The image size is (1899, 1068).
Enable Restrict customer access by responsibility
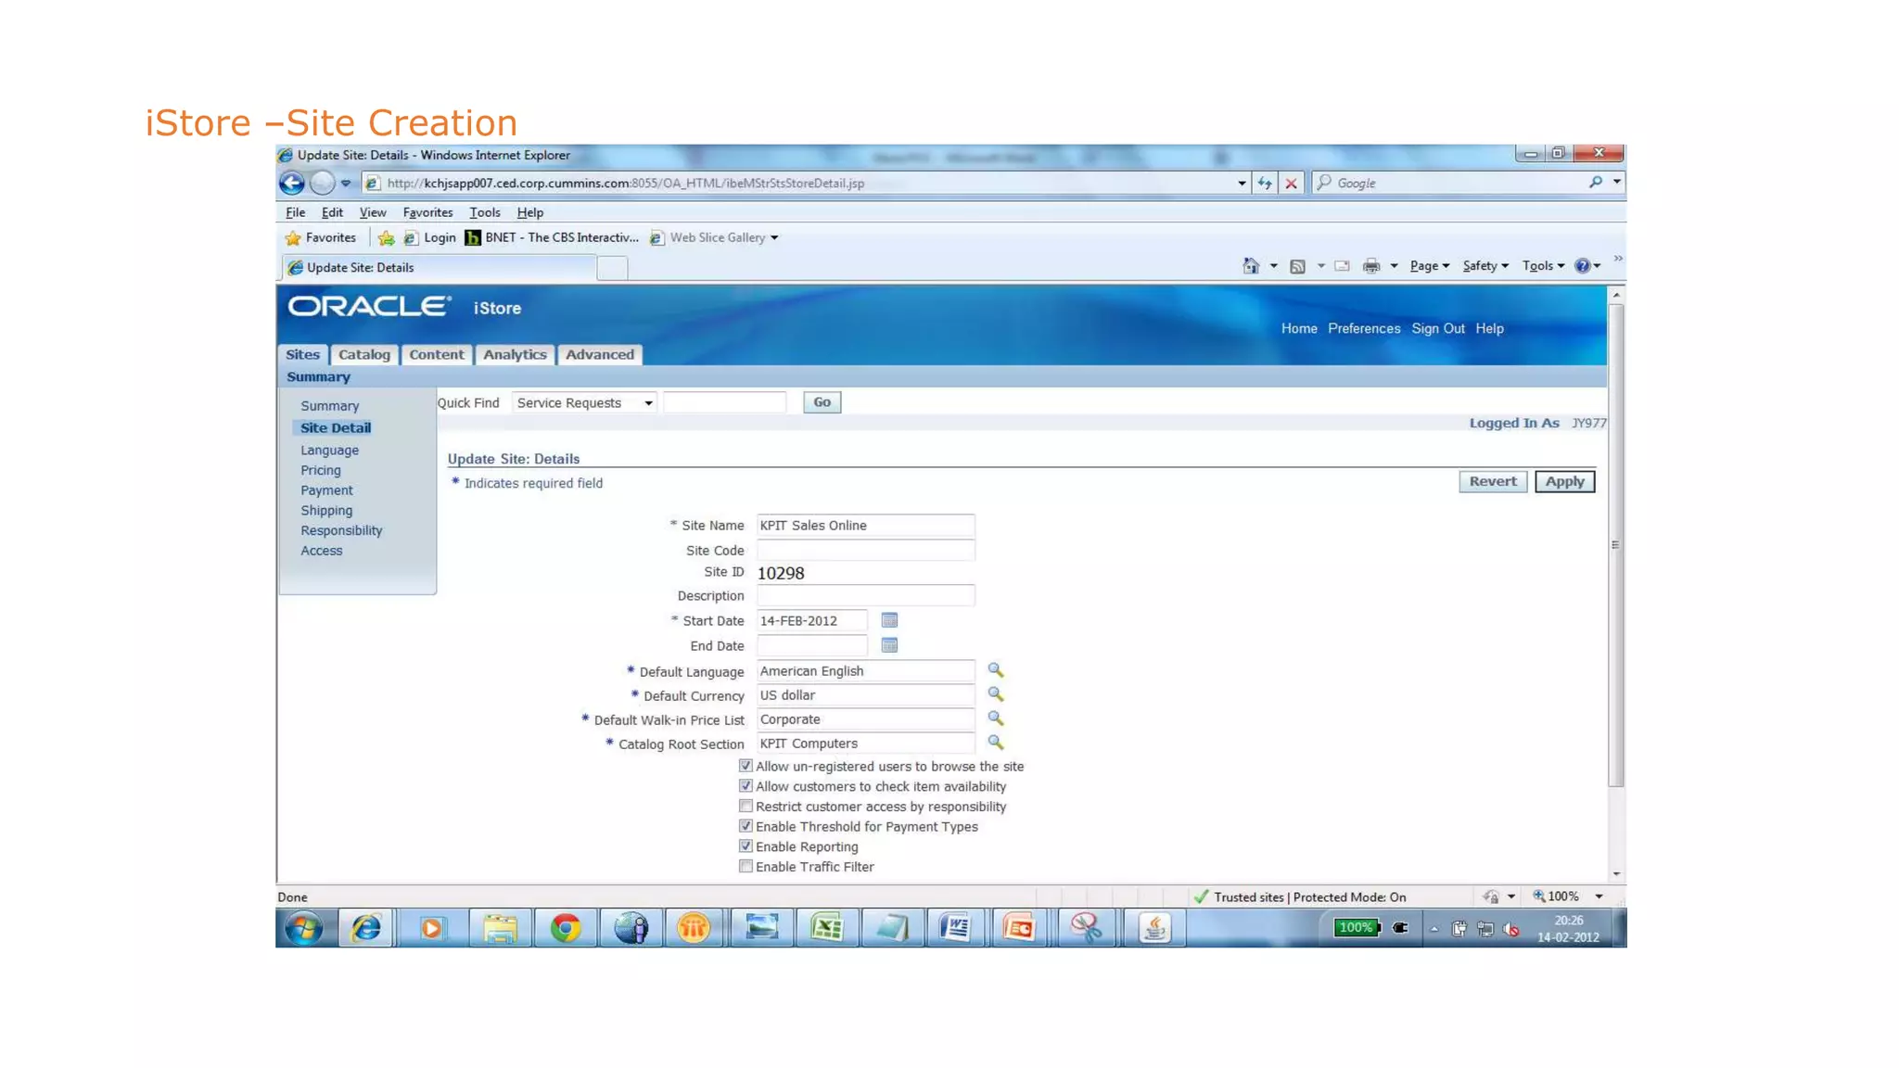point(746,806)
